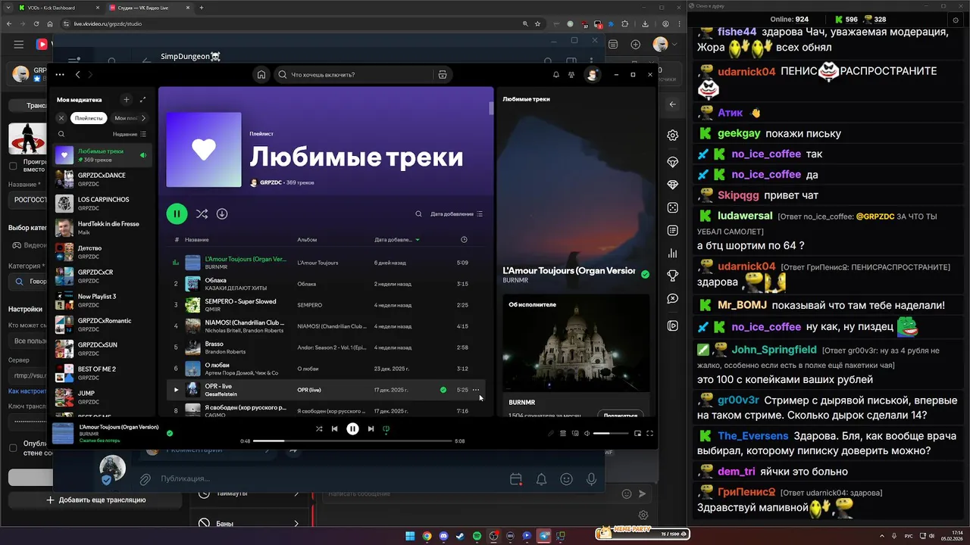
Task: Sort by duration clock column icon
Action: pos(464,239)
